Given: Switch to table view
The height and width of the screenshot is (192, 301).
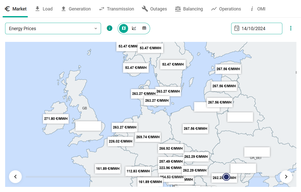Looking at the screenshot, I should [x=144, y=28].
